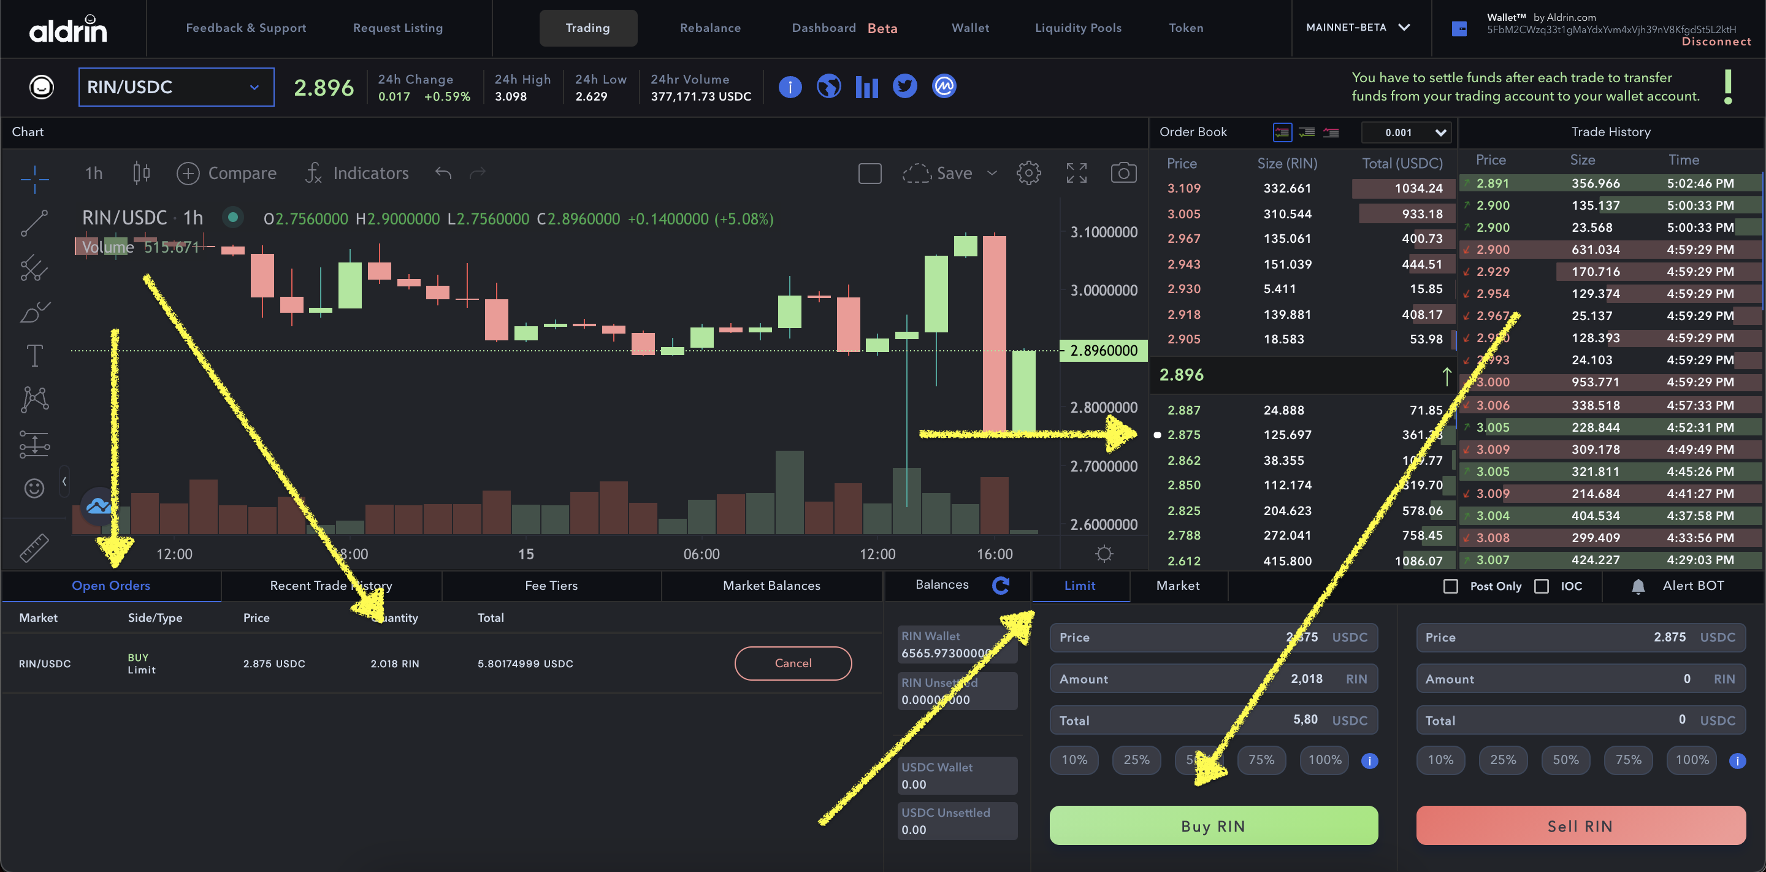Select the prediction and measurement tool
This screenshot has height=872, width=1766.
pos(34,444)
